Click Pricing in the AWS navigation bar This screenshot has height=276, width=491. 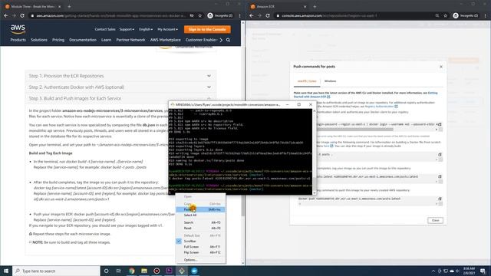pos(58,40)
